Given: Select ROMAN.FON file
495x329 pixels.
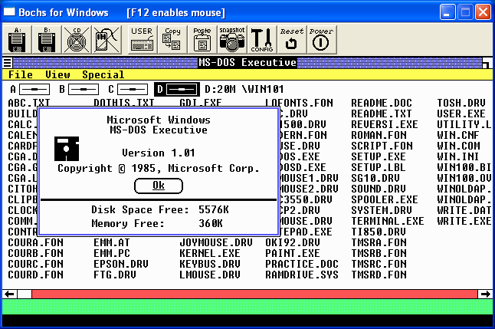Looking at the screenshot, I should pos(379,135).
